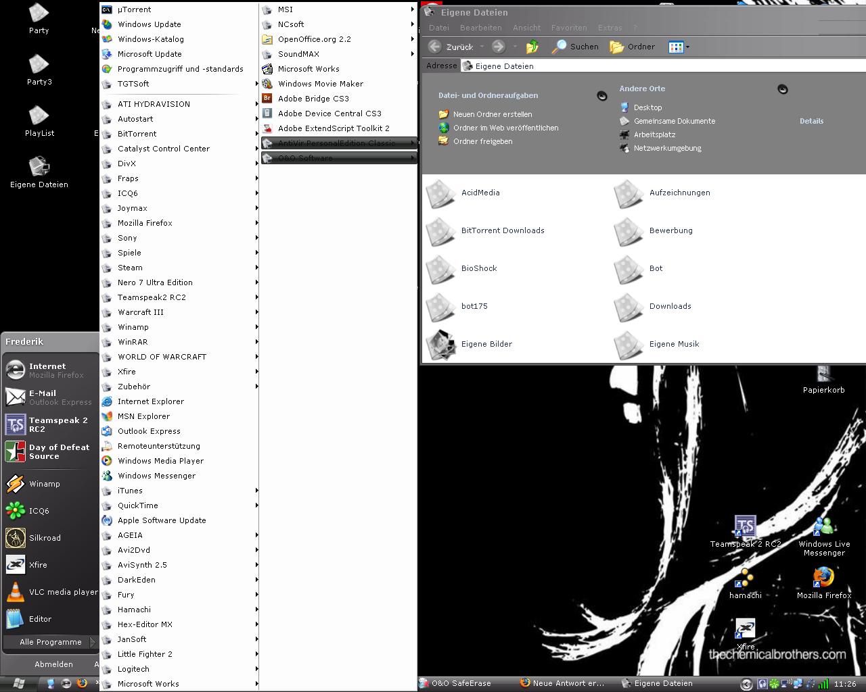
Task: Open the Ansicht menu
Action: point(526,28)
